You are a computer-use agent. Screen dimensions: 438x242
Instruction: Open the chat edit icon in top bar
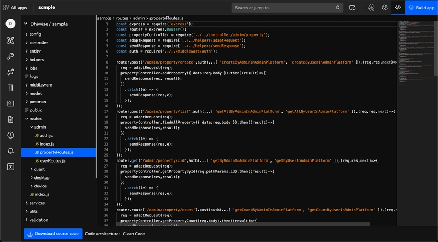[353, 8]
